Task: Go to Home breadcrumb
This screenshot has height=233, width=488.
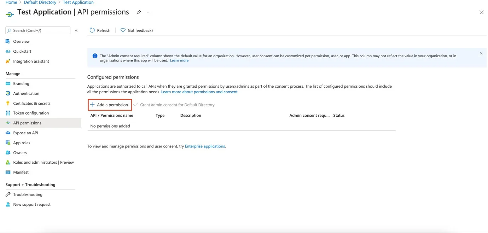Action: pos(11,2)
